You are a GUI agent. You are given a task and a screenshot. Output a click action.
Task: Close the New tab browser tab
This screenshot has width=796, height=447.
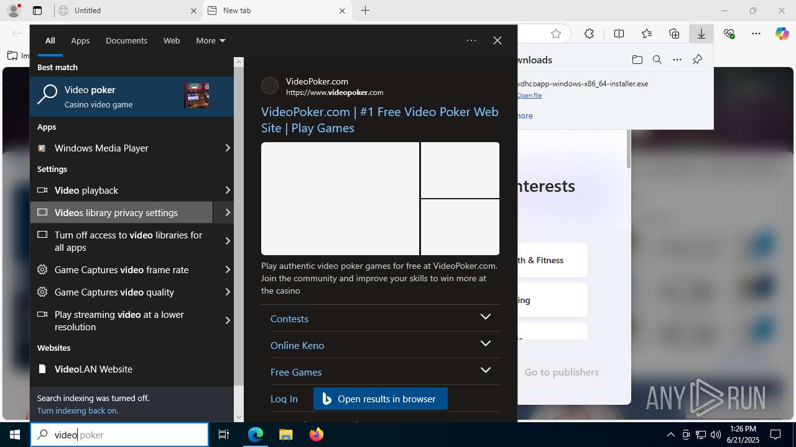point(342,11)
